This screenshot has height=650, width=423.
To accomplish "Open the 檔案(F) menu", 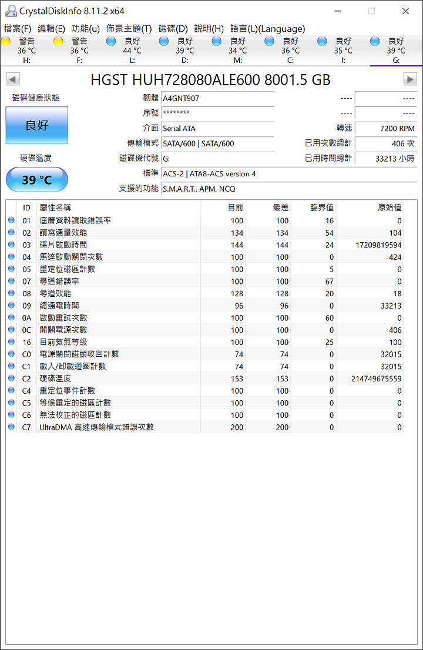I will pos(18,29).
